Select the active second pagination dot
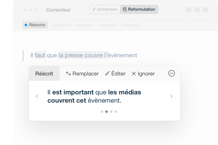218x145 pixels. [x=106, y=112]
